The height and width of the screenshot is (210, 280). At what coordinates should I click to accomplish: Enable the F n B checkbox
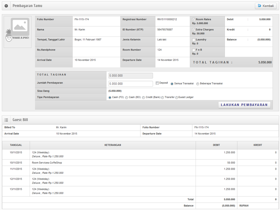point(194,50)
